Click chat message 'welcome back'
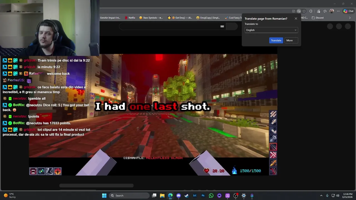The width and height of the screenshot is (356, 200). click(x=58, y=74)
